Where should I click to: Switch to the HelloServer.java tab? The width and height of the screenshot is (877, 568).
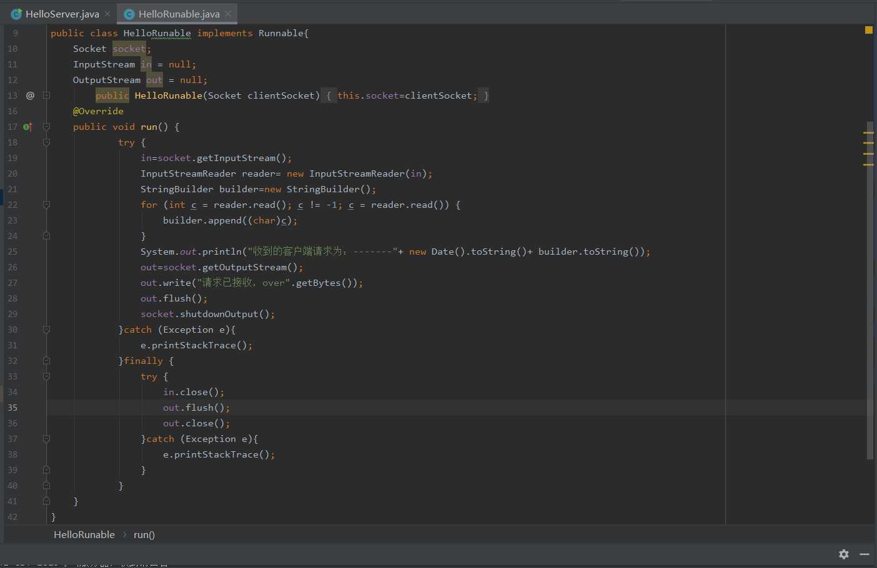[62, 14]
